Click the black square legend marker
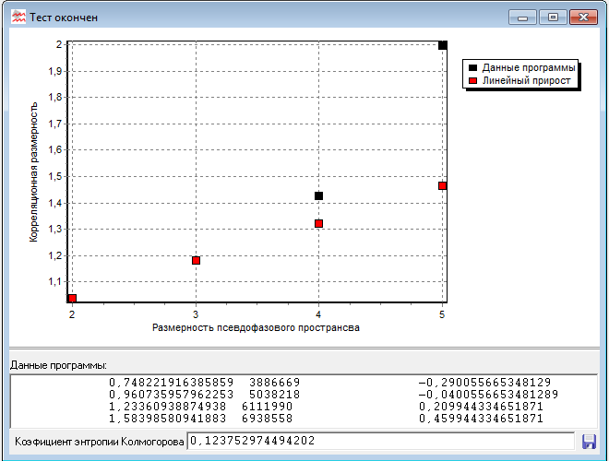Viewport: 609px width, 461px height. pos(473,67)
